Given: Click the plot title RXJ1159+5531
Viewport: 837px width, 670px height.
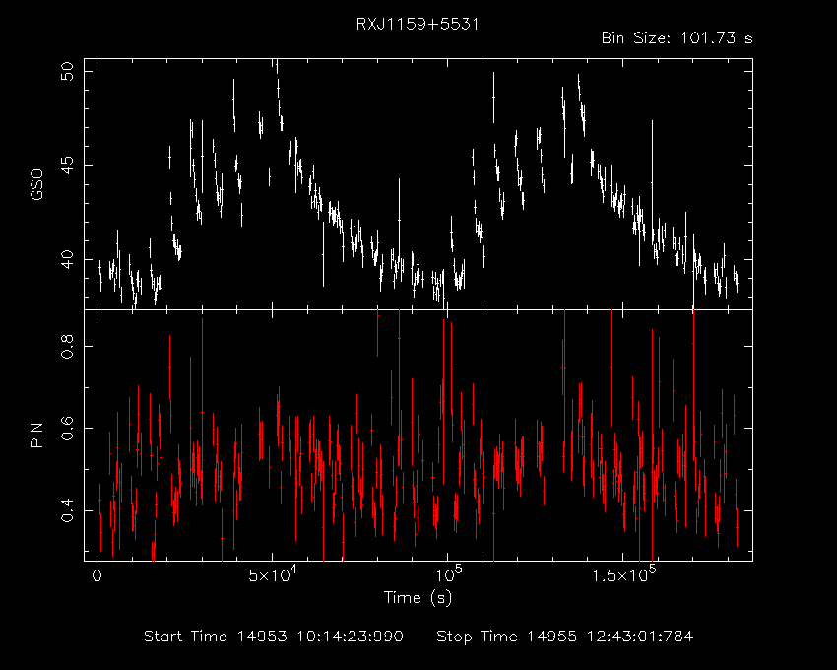Looking at the screenshot, I should [x=418, y=24].
